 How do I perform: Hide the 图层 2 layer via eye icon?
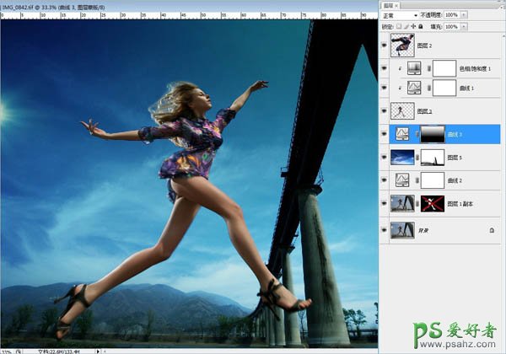(x=385, y=46)
